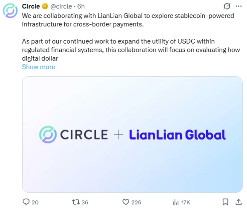Like the post with the heart
247x209 pixels.
click(x=126, y=202)
